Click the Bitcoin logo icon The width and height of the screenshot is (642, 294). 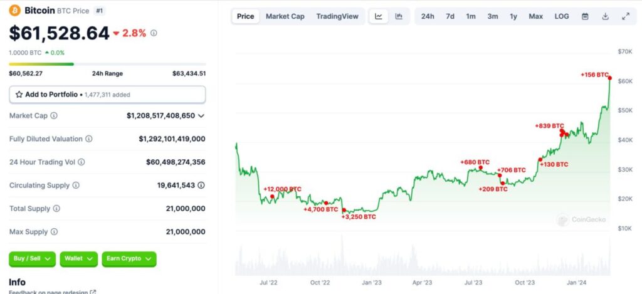coord(14,11)
